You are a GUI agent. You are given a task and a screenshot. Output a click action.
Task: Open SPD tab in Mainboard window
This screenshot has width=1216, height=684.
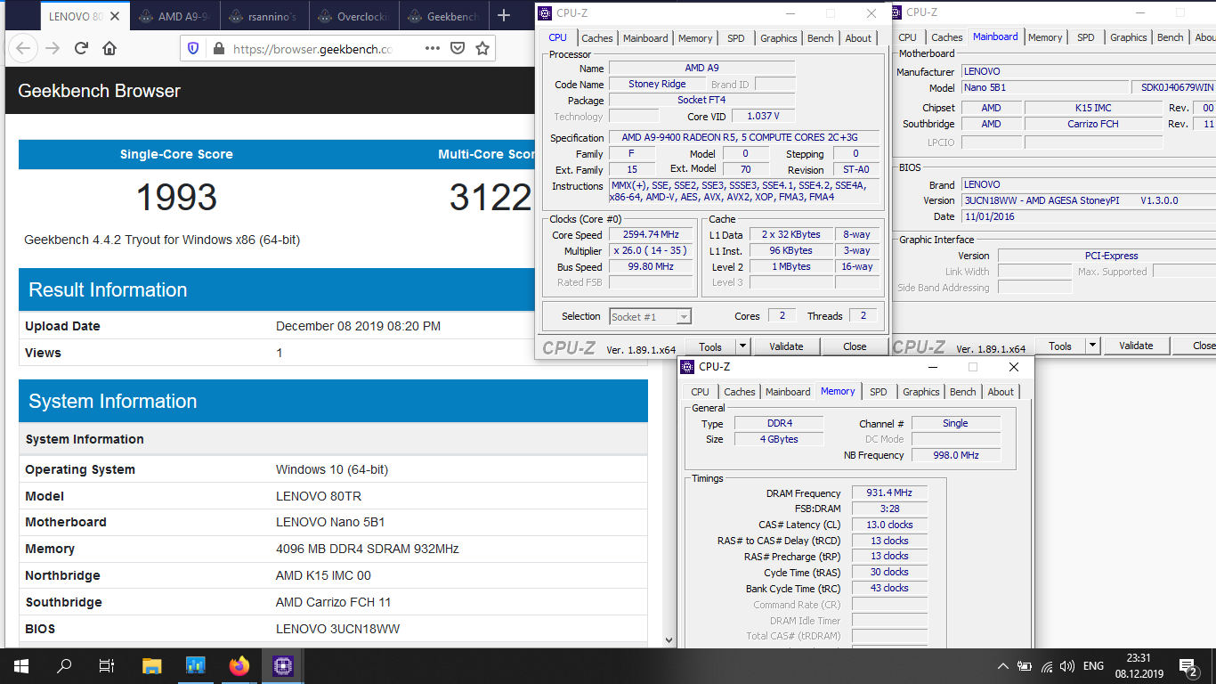click(x=1086, y=37)
